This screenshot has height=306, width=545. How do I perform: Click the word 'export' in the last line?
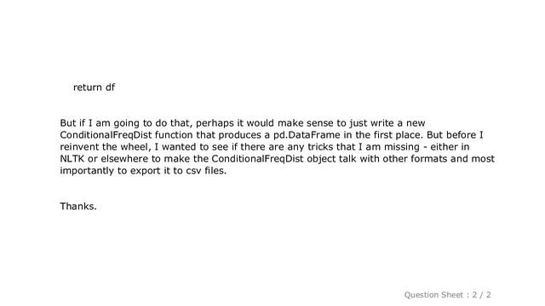point(146,171)
